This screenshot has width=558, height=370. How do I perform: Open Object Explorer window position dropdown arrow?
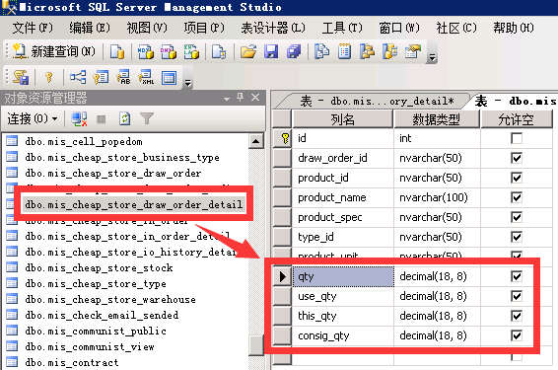pos(227,99)
